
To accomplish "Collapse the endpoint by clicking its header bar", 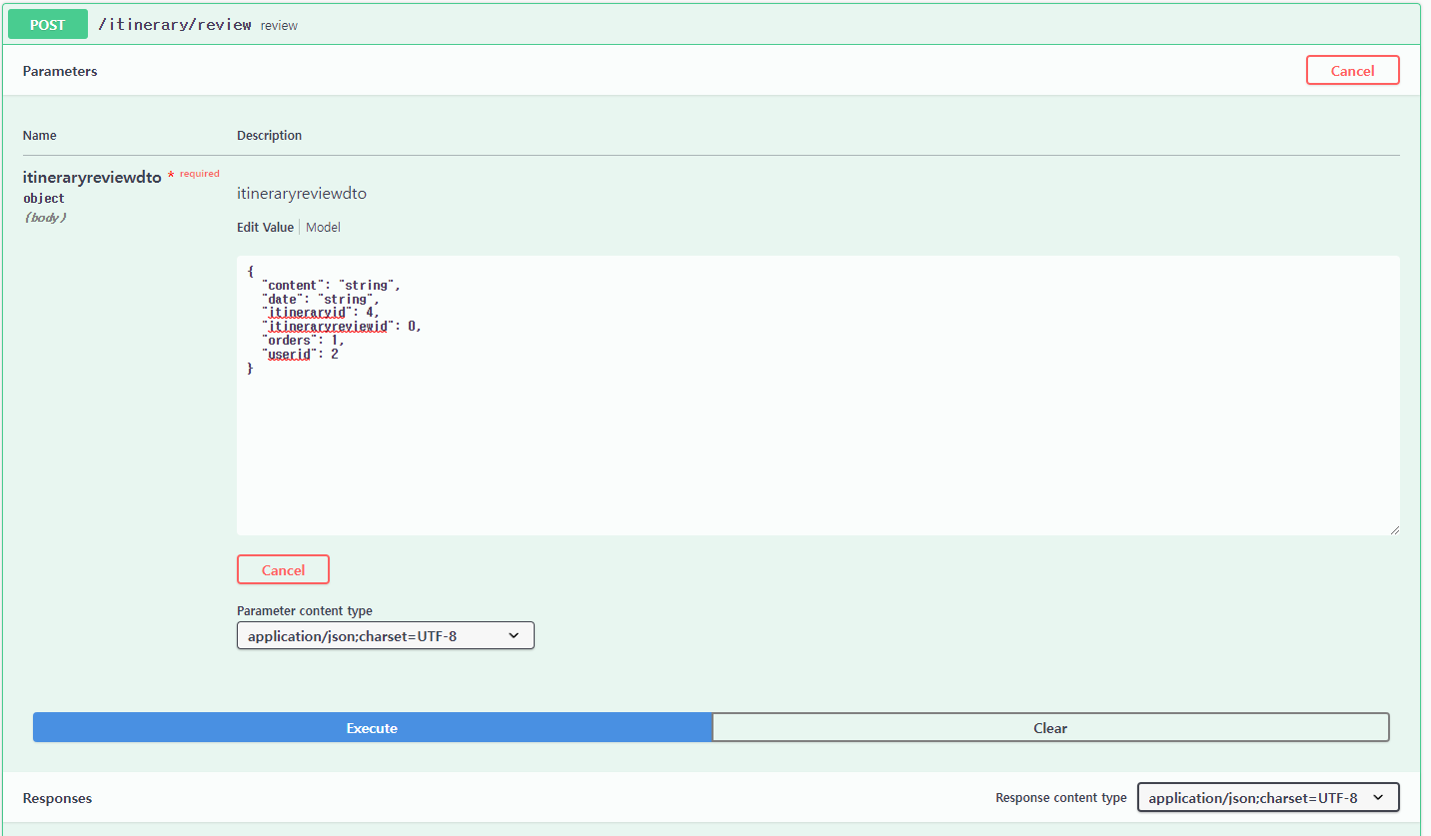I will 700,24.
